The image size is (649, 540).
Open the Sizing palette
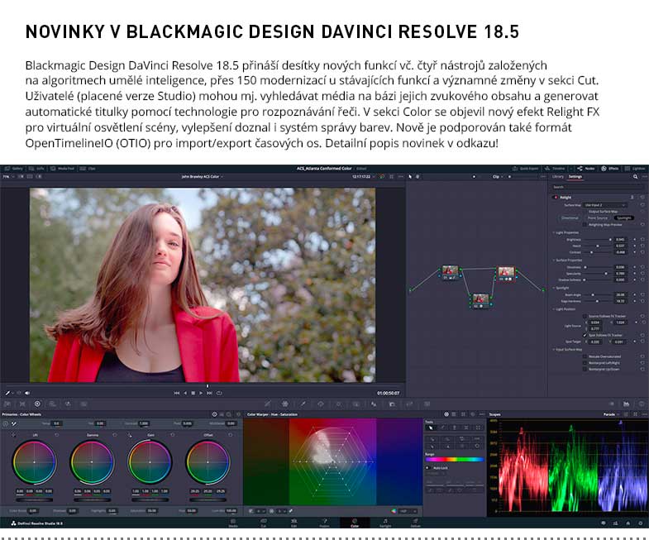[409, 404]
